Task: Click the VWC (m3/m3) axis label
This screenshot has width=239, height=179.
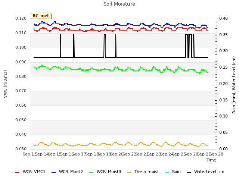Action: [5, 84]
